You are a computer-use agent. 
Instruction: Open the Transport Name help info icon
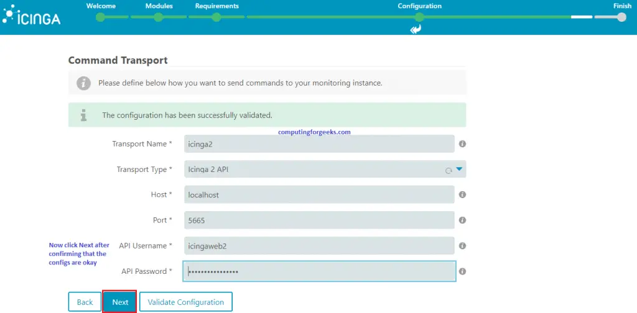[x=462, y=144]
